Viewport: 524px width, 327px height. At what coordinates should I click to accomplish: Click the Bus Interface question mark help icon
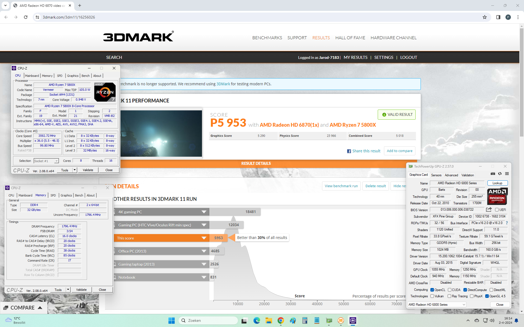(507, 223)
